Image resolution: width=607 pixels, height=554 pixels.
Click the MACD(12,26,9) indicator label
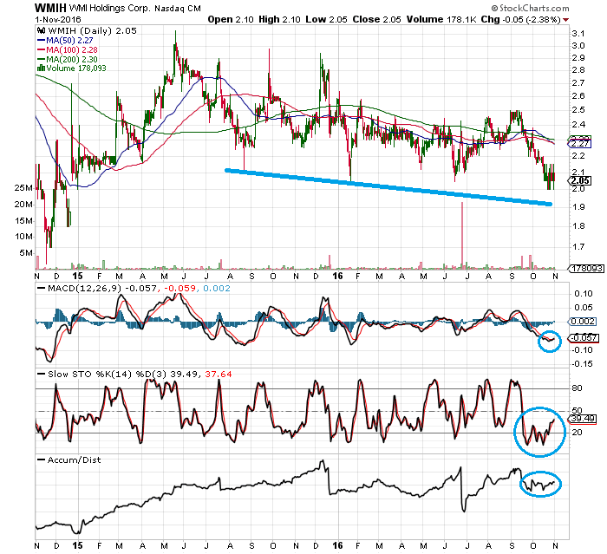tap(84, 289)
